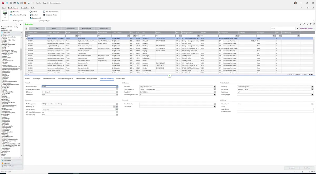Open the Datensätze gewählt dropdown
Viewport: 316px width, 174px height.
(307, 28)
